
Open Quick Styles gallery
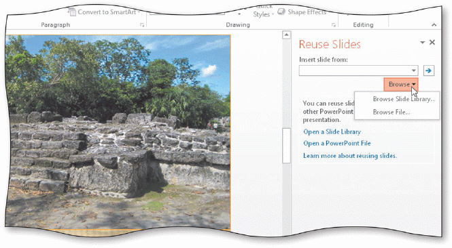pyautogui.click(x=263, y=12)
